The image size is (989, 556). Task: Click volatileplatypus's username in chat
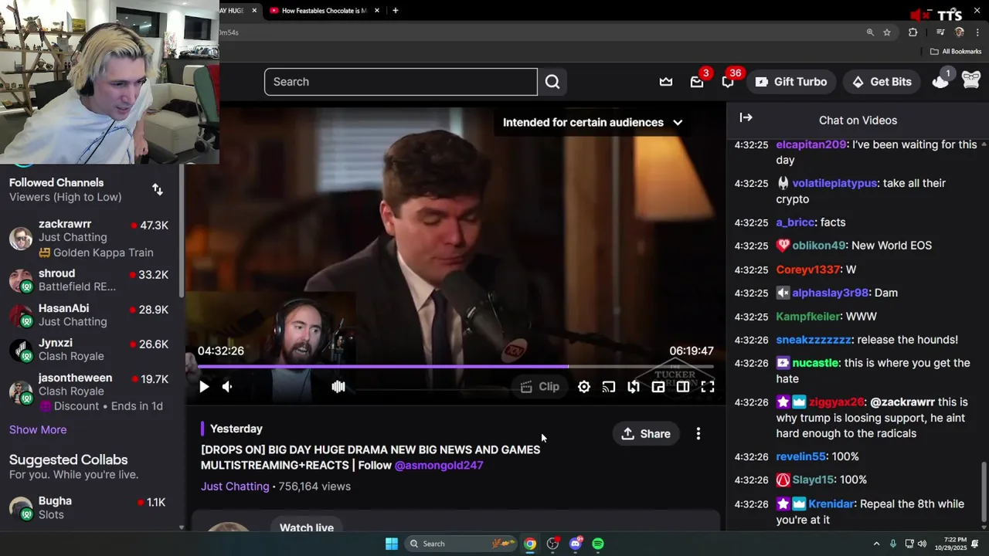tap(834, 183)
